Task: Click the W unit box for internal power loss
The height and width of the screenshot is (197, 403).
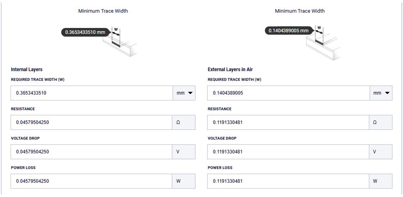Action: [x=184, y=181]
